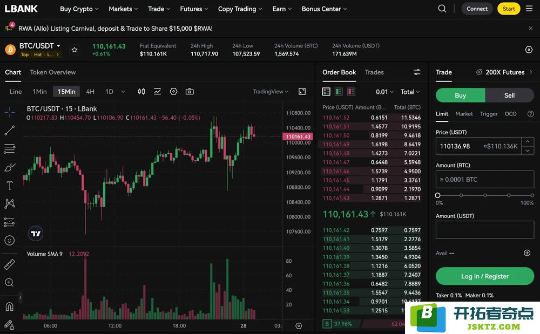Select the Market order type tab
The image size is (540, 334).
tap(464, 114)
